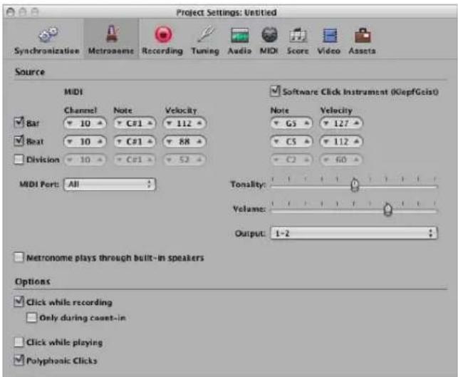Open Tuning settings tuning fork icon
458x377 pixels.
pyautogui.click(x=206, y=34)
